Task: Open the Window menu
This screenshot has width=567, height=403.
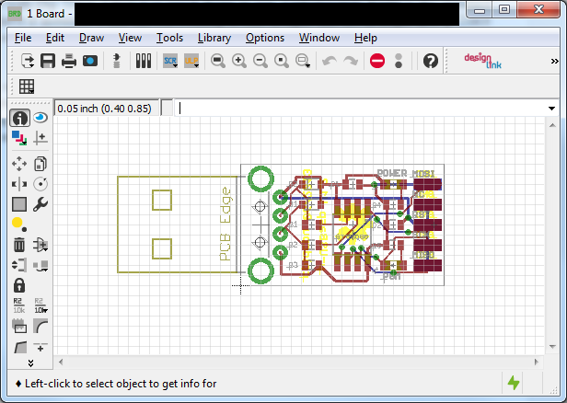Action: [319, 38]
